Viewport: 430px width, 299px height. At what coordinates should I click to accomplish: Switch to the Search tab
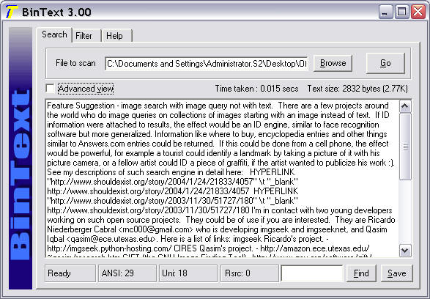coord(54,34)
